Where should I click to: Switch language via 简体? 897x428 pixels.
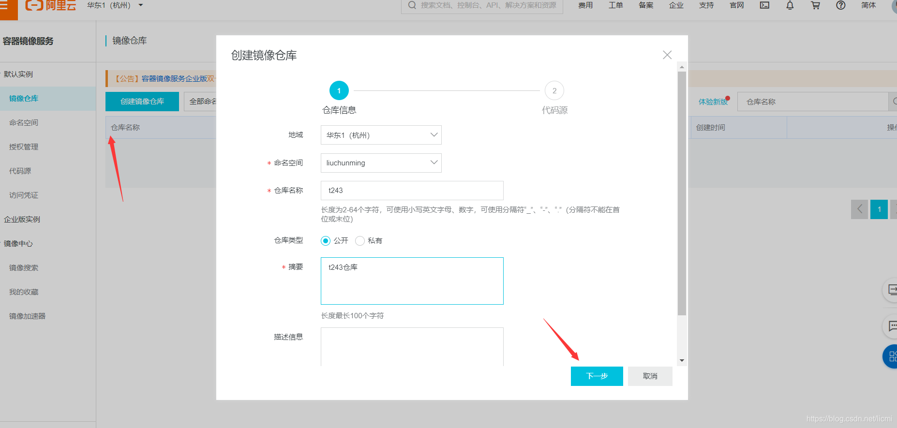tap(868, 5)
